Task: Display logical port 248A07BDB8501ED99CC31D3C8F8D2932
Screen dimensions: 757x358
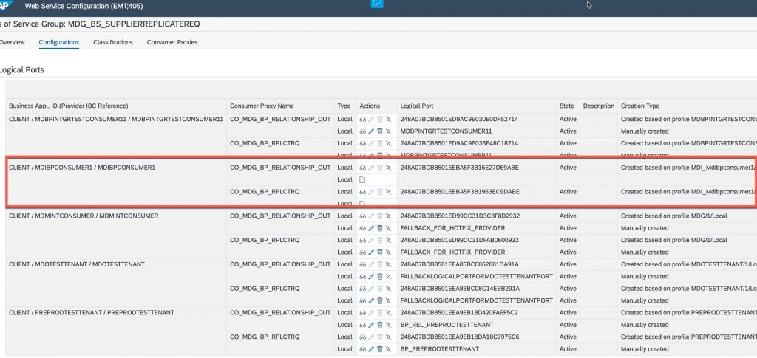Action: coord(362,216)
